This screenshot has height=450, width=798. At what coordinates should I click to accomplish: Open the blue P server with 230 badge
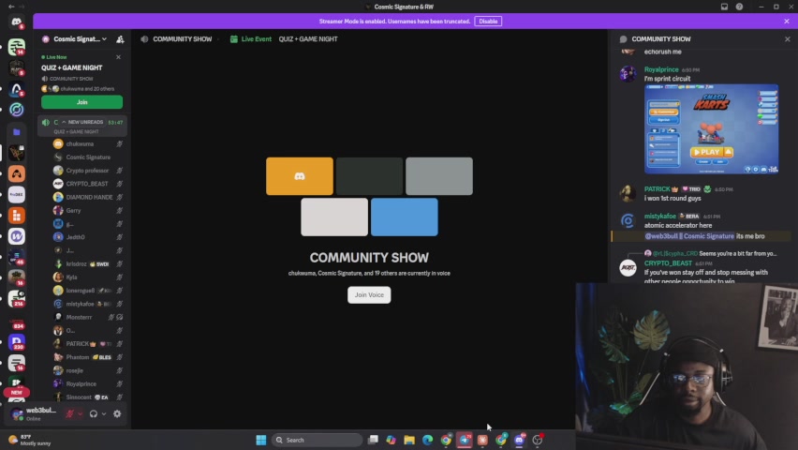click(x=16, y=342)
